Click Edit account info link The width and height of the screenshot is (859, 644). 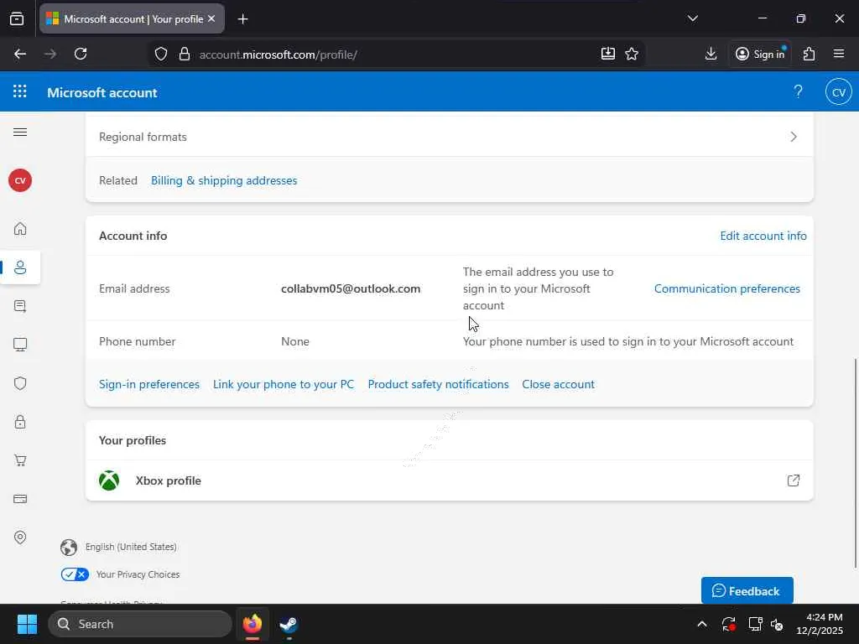[x=763, y=236]
